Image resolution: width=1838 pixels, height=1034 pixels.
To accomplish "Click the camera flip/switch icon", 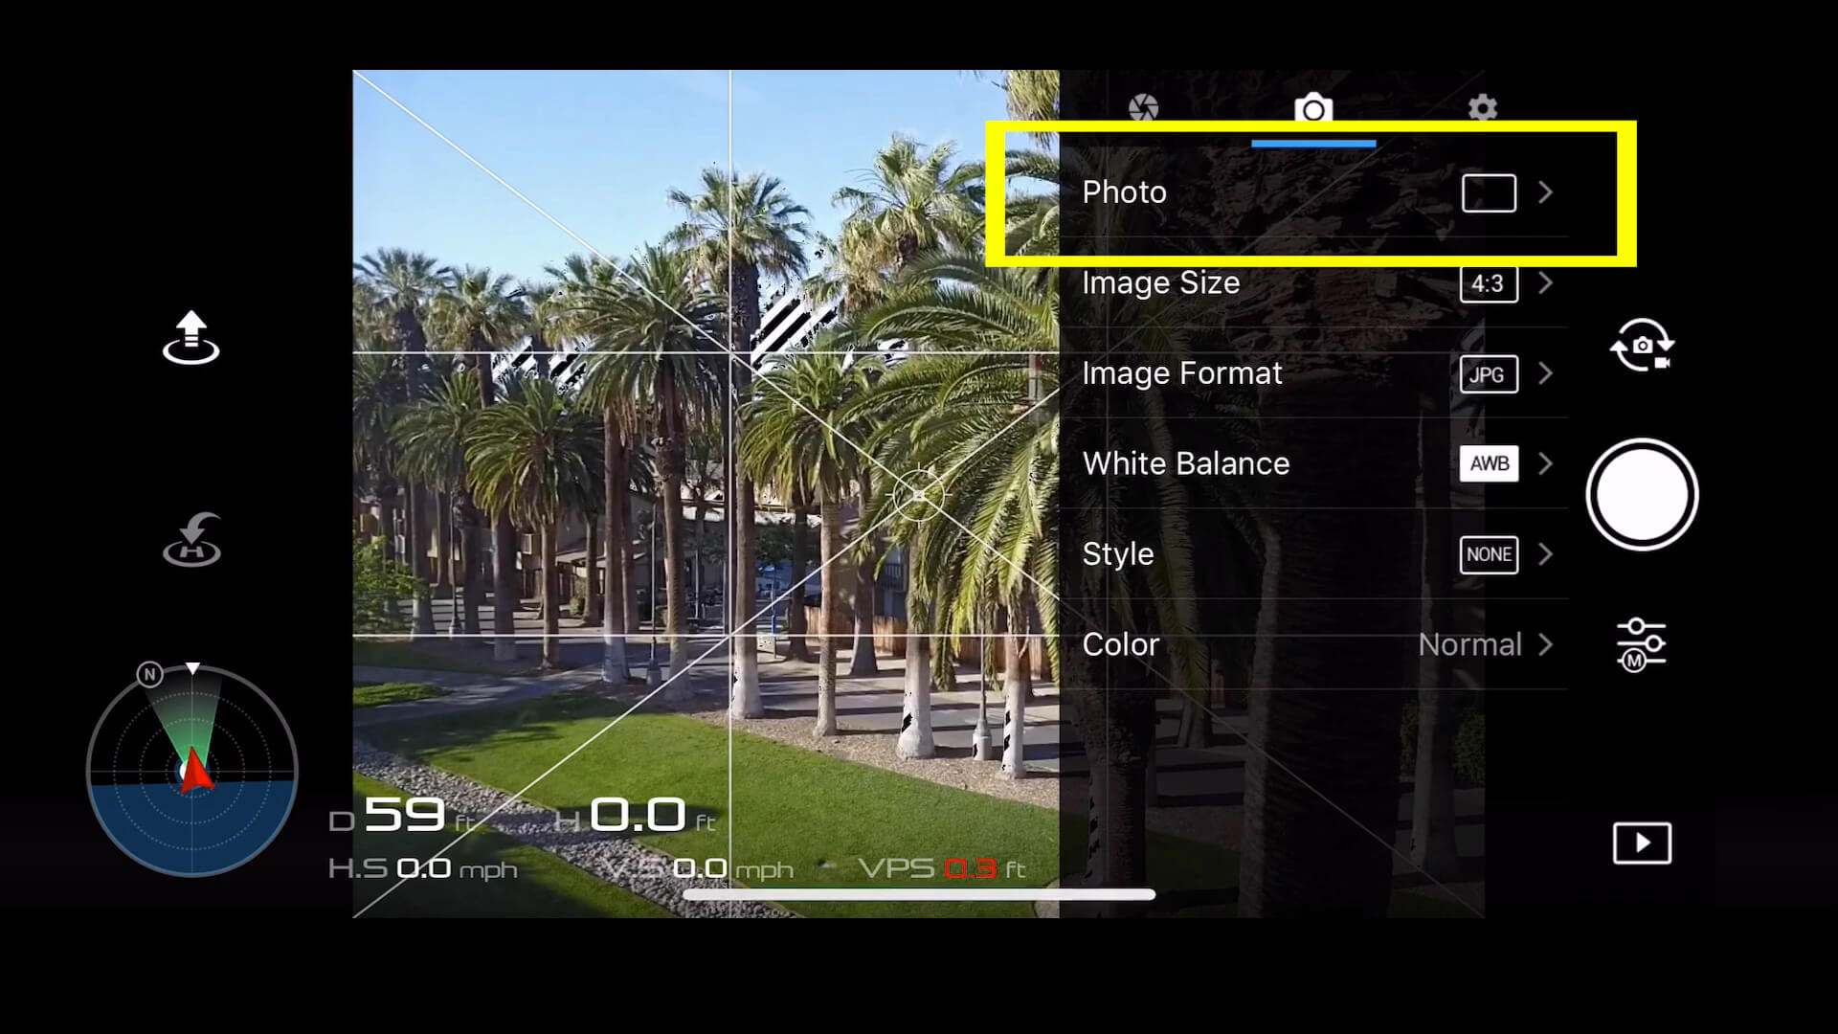I will tap(1641, 348).
